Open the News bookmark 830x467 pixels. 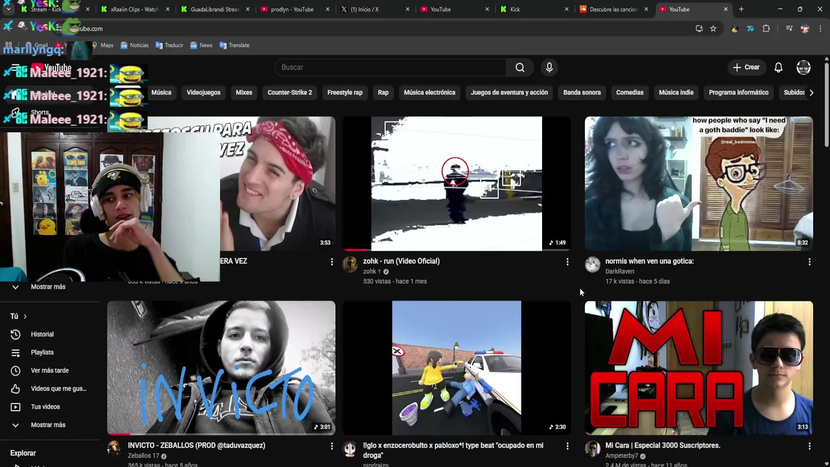click(x=201, y=45)
